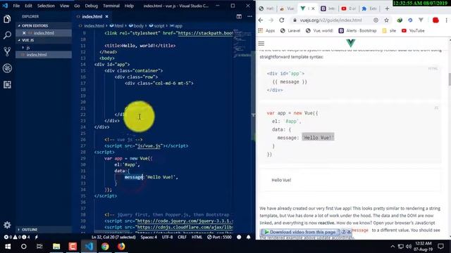
Task: Open the Apps bookmark shortcut
Action: [266, 31]
